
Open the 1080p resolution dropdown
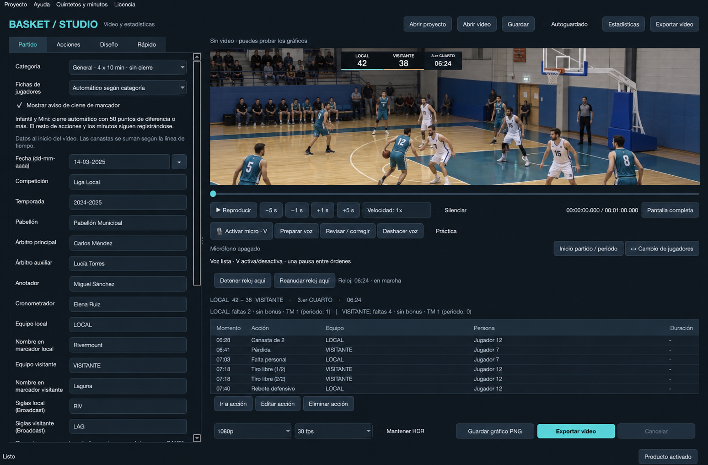(x=252, y=431)
